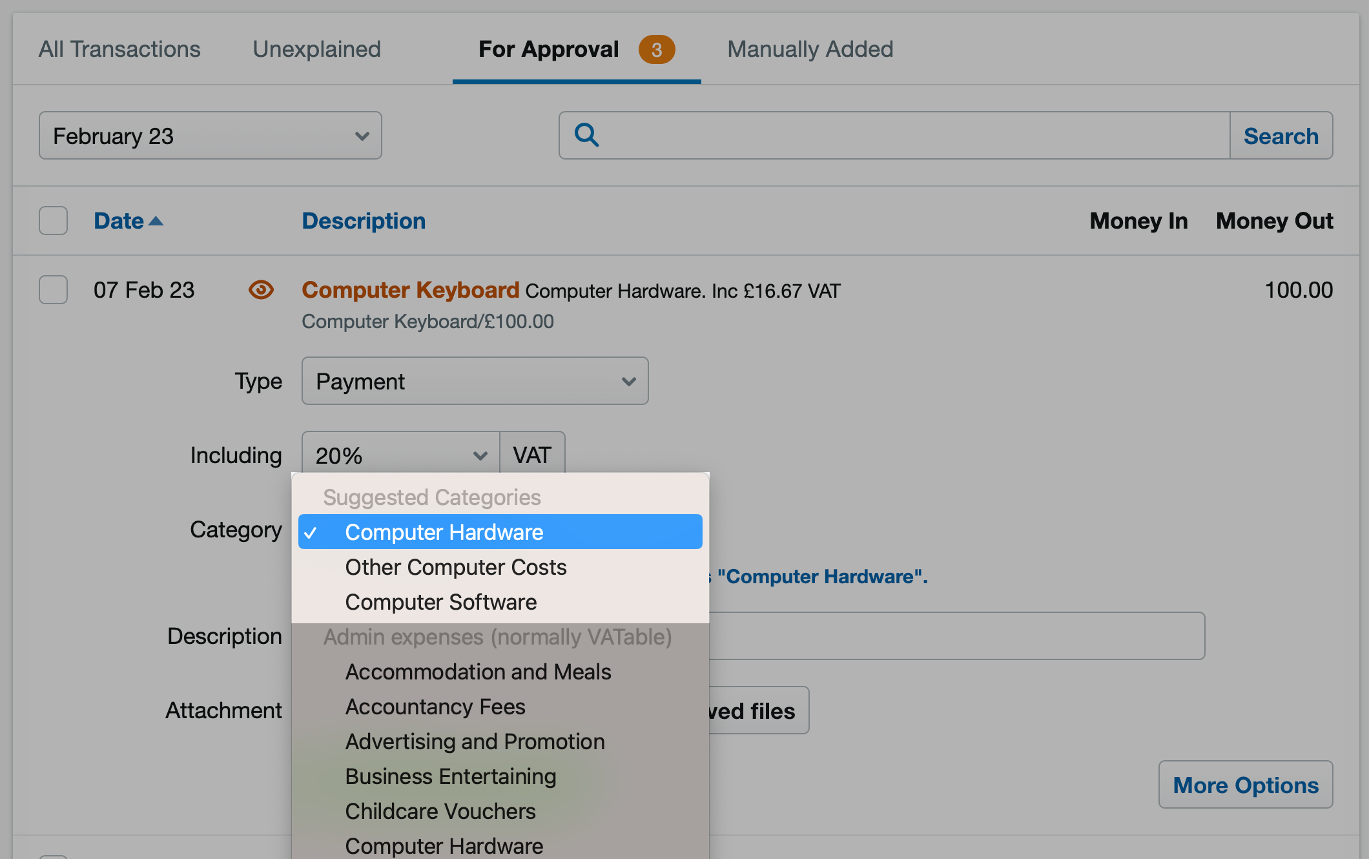Choose suggested Computer Hardware highlighted option
The width and height of the screenshot is (1369, 859).
[500, 532]
